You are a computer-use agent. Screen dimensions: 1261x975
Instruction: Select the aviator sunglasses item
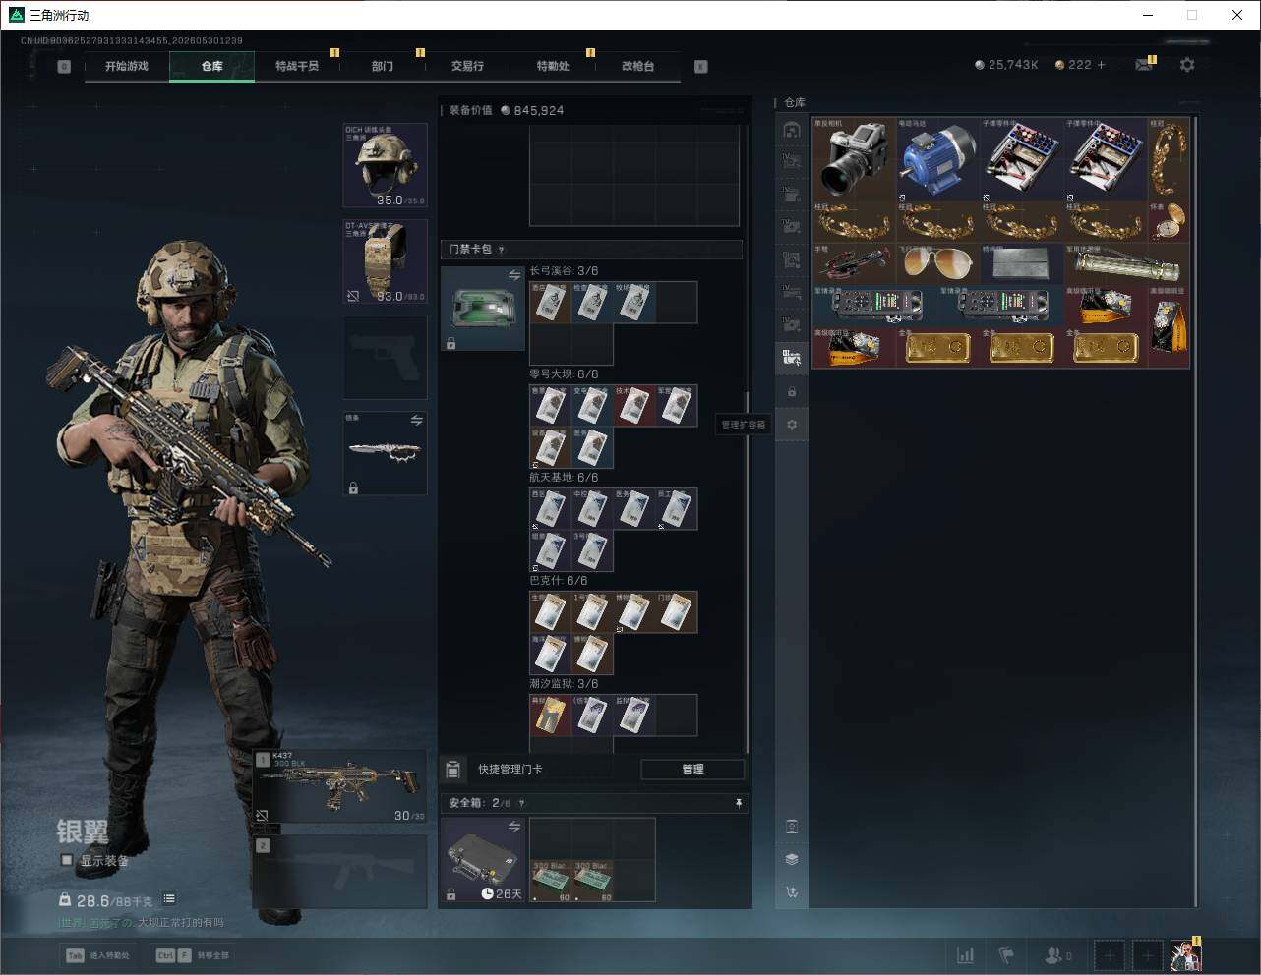[937, 263]
